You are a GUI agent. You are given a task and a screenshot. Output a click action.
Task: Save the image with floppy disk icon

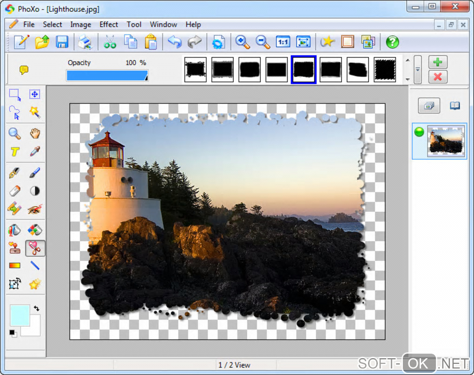[x=62, y=42]
